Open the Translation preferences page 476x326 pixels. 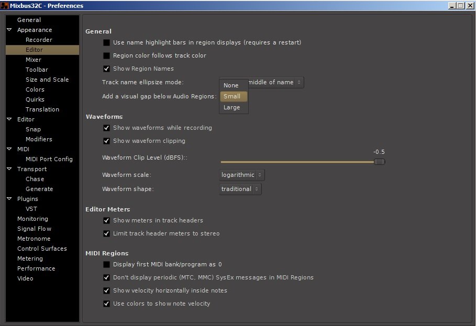pyautogui.click(x=42, y=109)
